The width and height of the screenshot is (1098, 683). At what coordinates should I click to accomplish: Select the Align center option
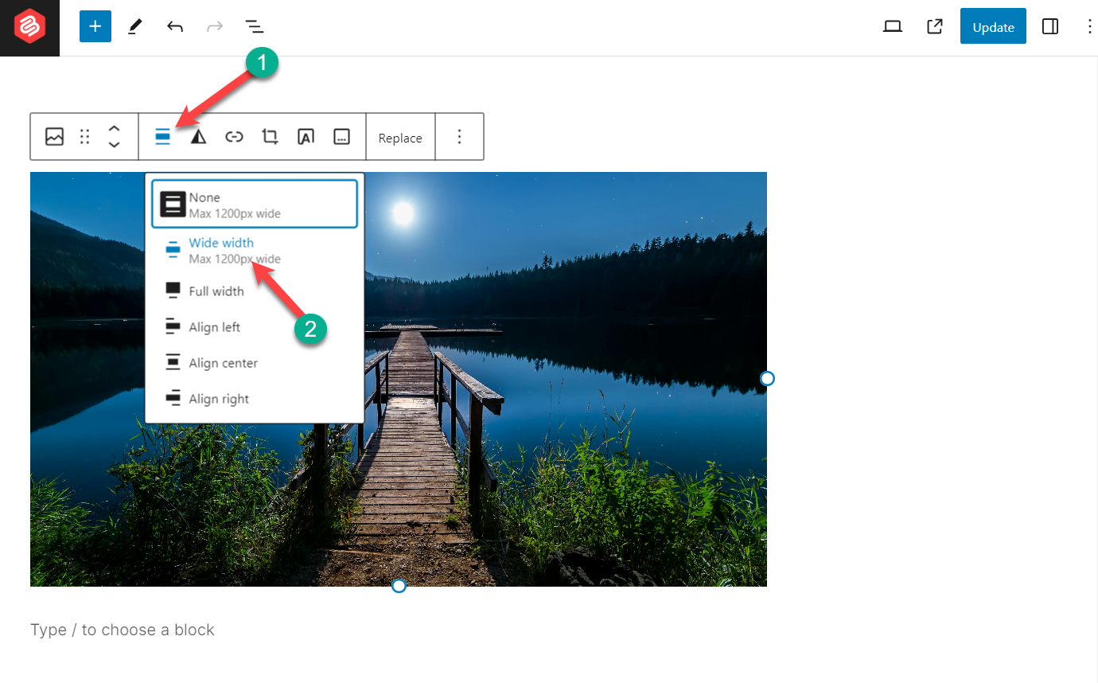(222, 362)
